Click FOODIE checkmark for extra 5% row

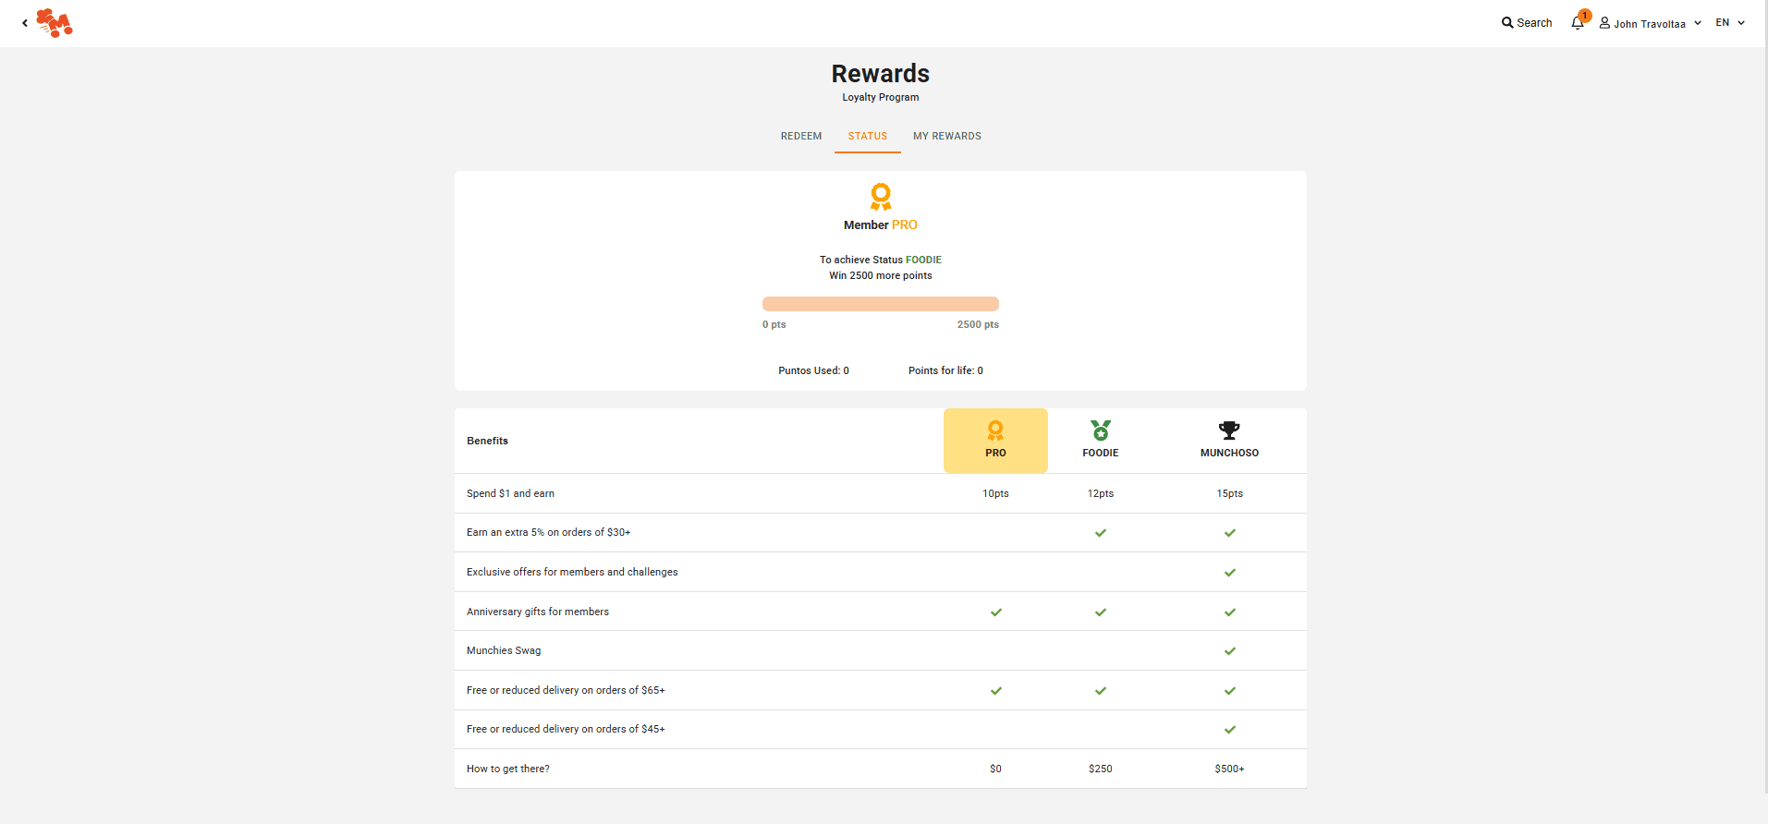click(1101, 533)
